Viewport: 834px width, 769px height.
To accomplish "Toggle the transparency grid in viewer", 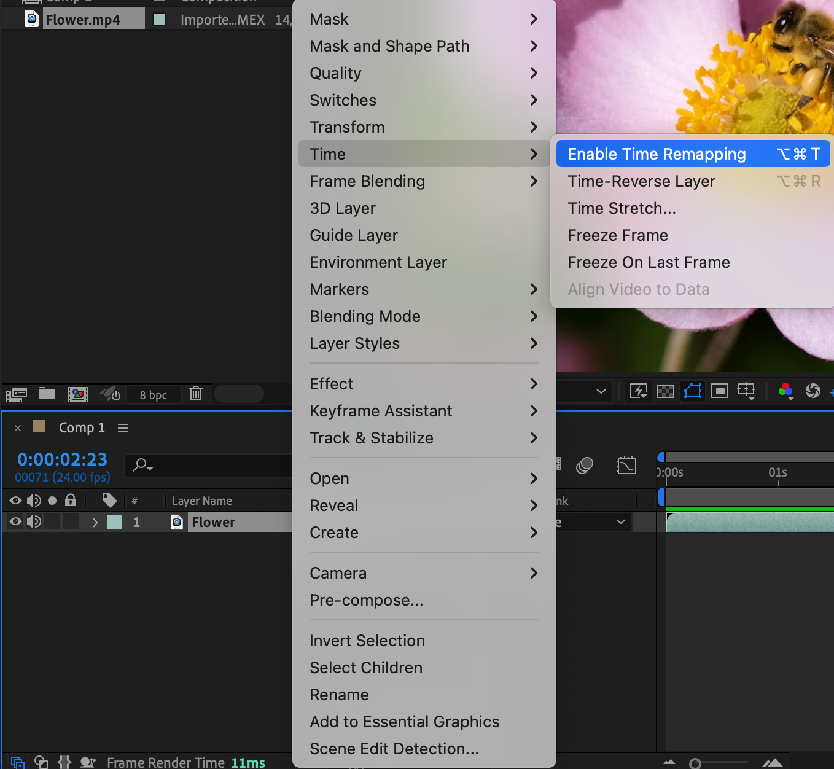I will (666, 391).
